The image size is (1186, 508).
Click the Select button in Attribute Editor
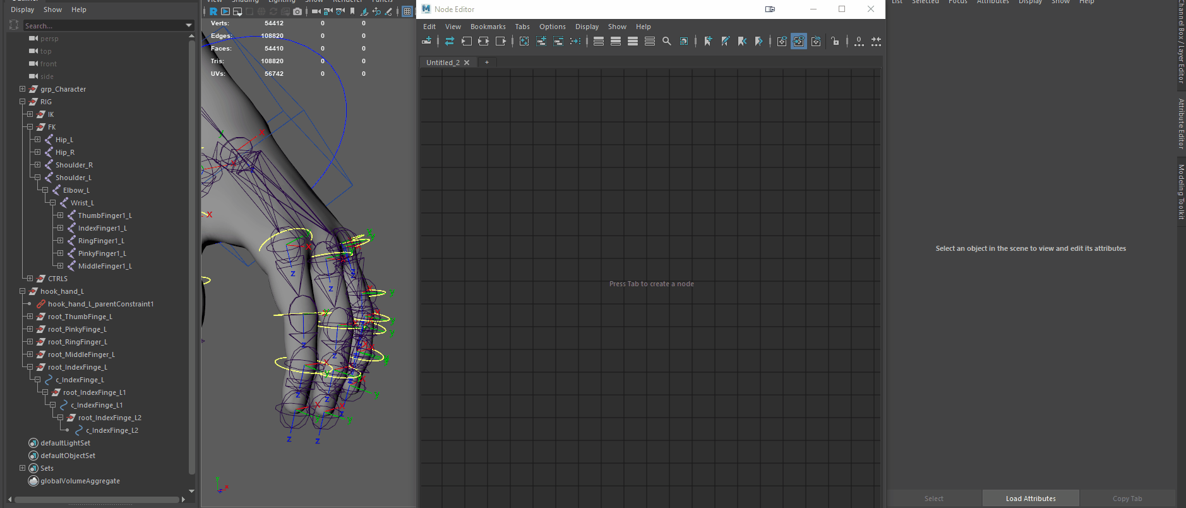(934, 499)
